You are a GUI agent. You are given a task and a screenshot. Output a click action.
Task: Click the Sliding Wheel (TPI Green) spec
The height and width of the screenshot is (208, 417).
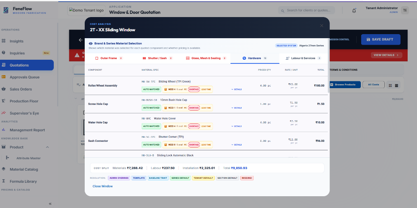point(174,81)
